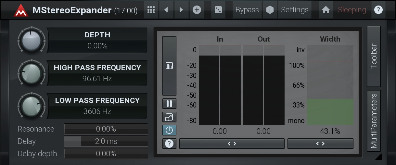The image size is (396, 165).
Task: Click the random dice icon
Action: 218,10
